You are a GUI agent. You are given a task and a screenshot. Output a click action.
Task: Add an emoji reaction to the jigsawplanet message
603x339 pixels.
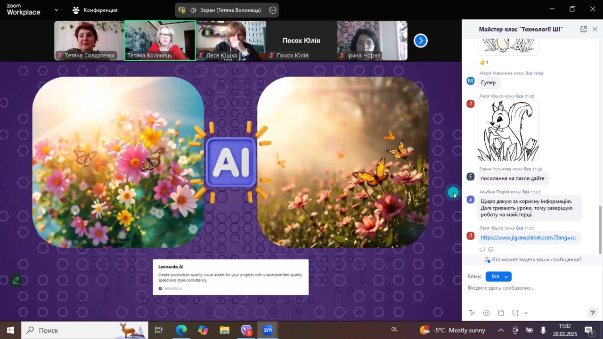(490, 250)
